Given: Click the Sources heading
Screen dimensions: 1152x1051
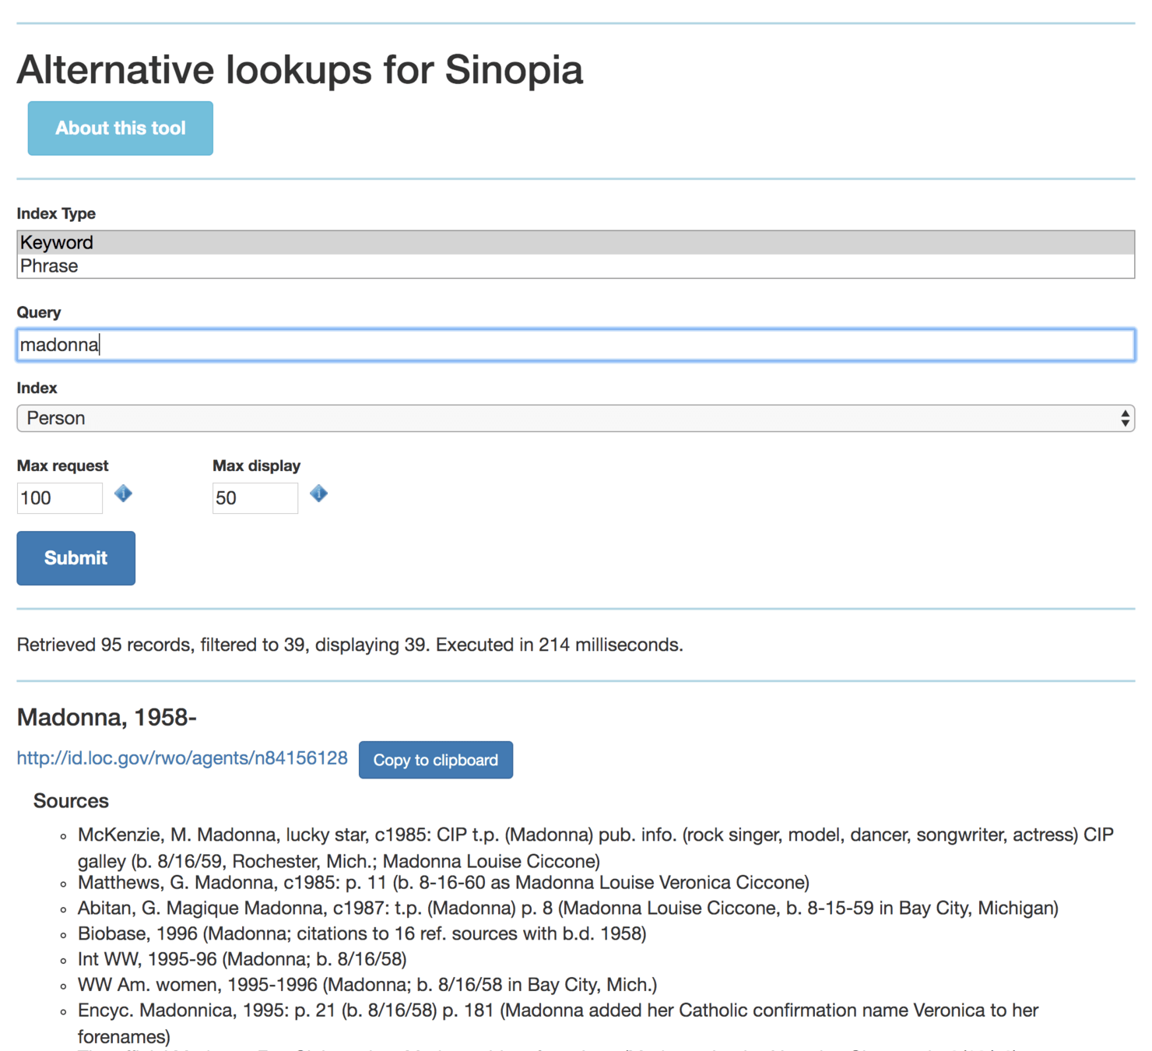Looking at the screenshot, I should [x=71, y=801].
